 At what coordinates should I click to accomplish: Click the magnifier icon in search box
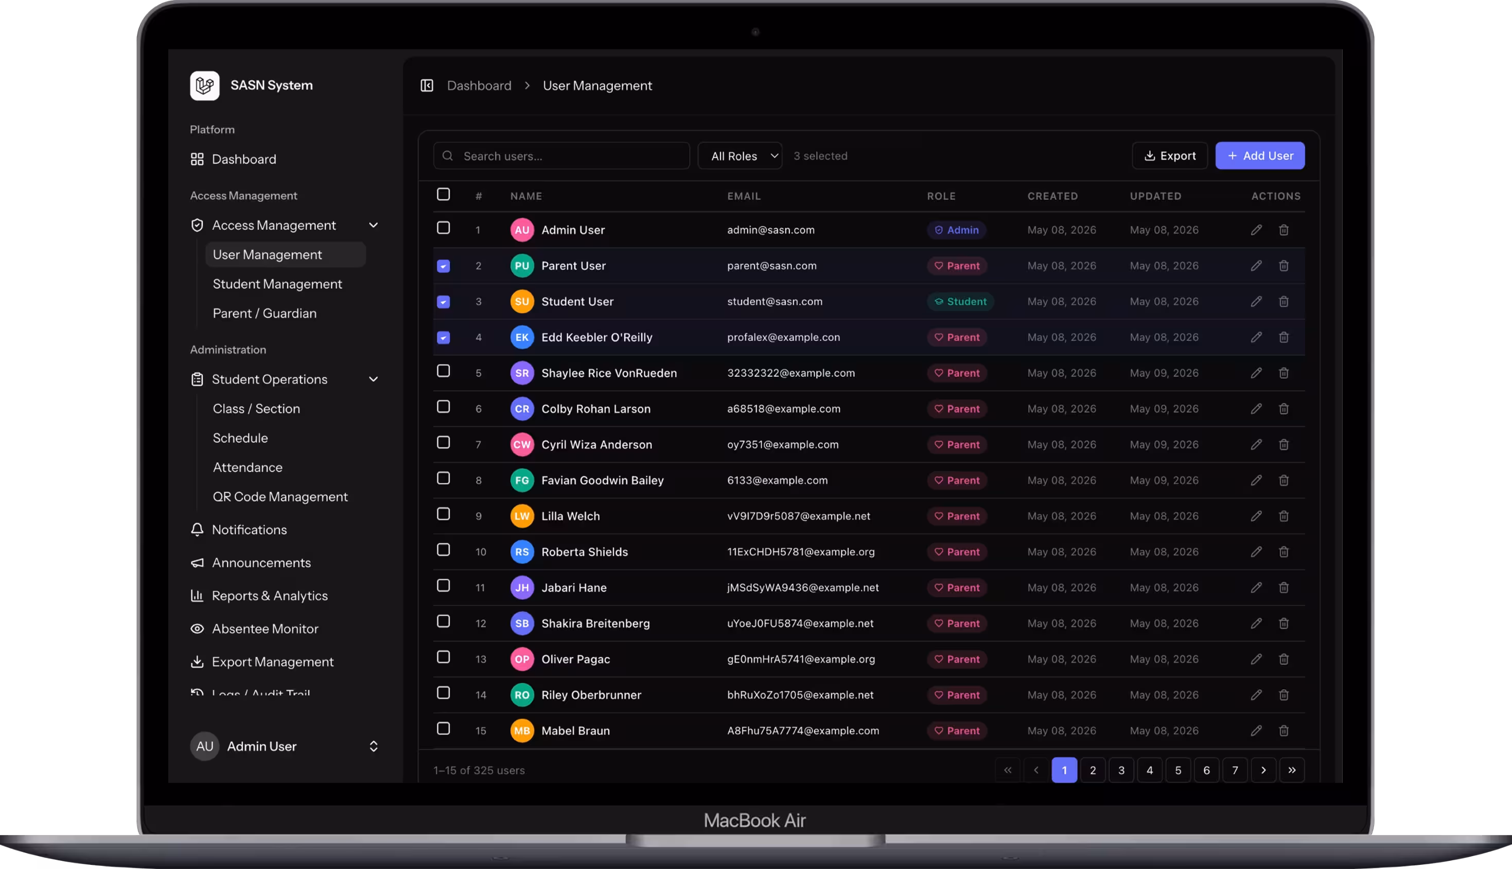coord(447,156)
